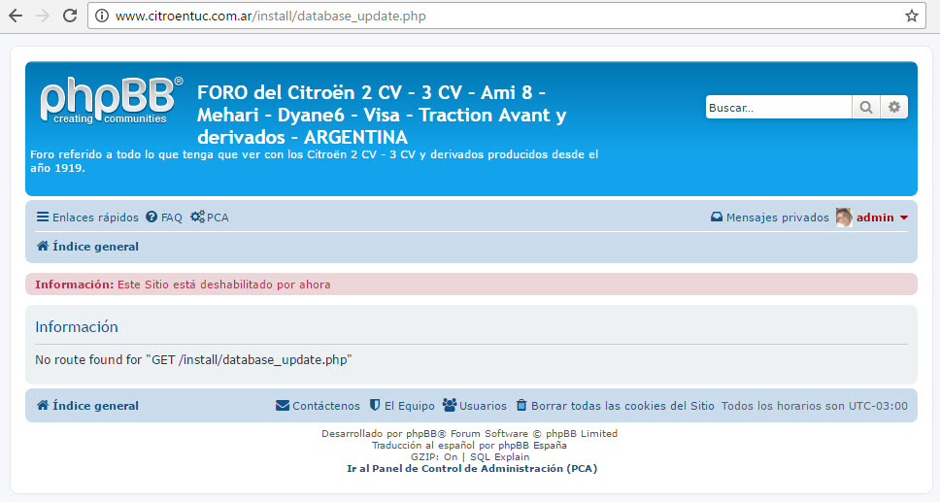Open advanced search gear icon
Screen dimensions: 940x502
894,108
